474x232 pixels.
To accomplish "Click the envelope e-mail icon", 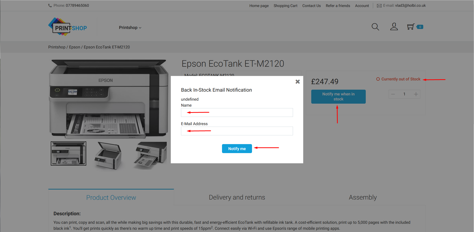I will [379, 6].
